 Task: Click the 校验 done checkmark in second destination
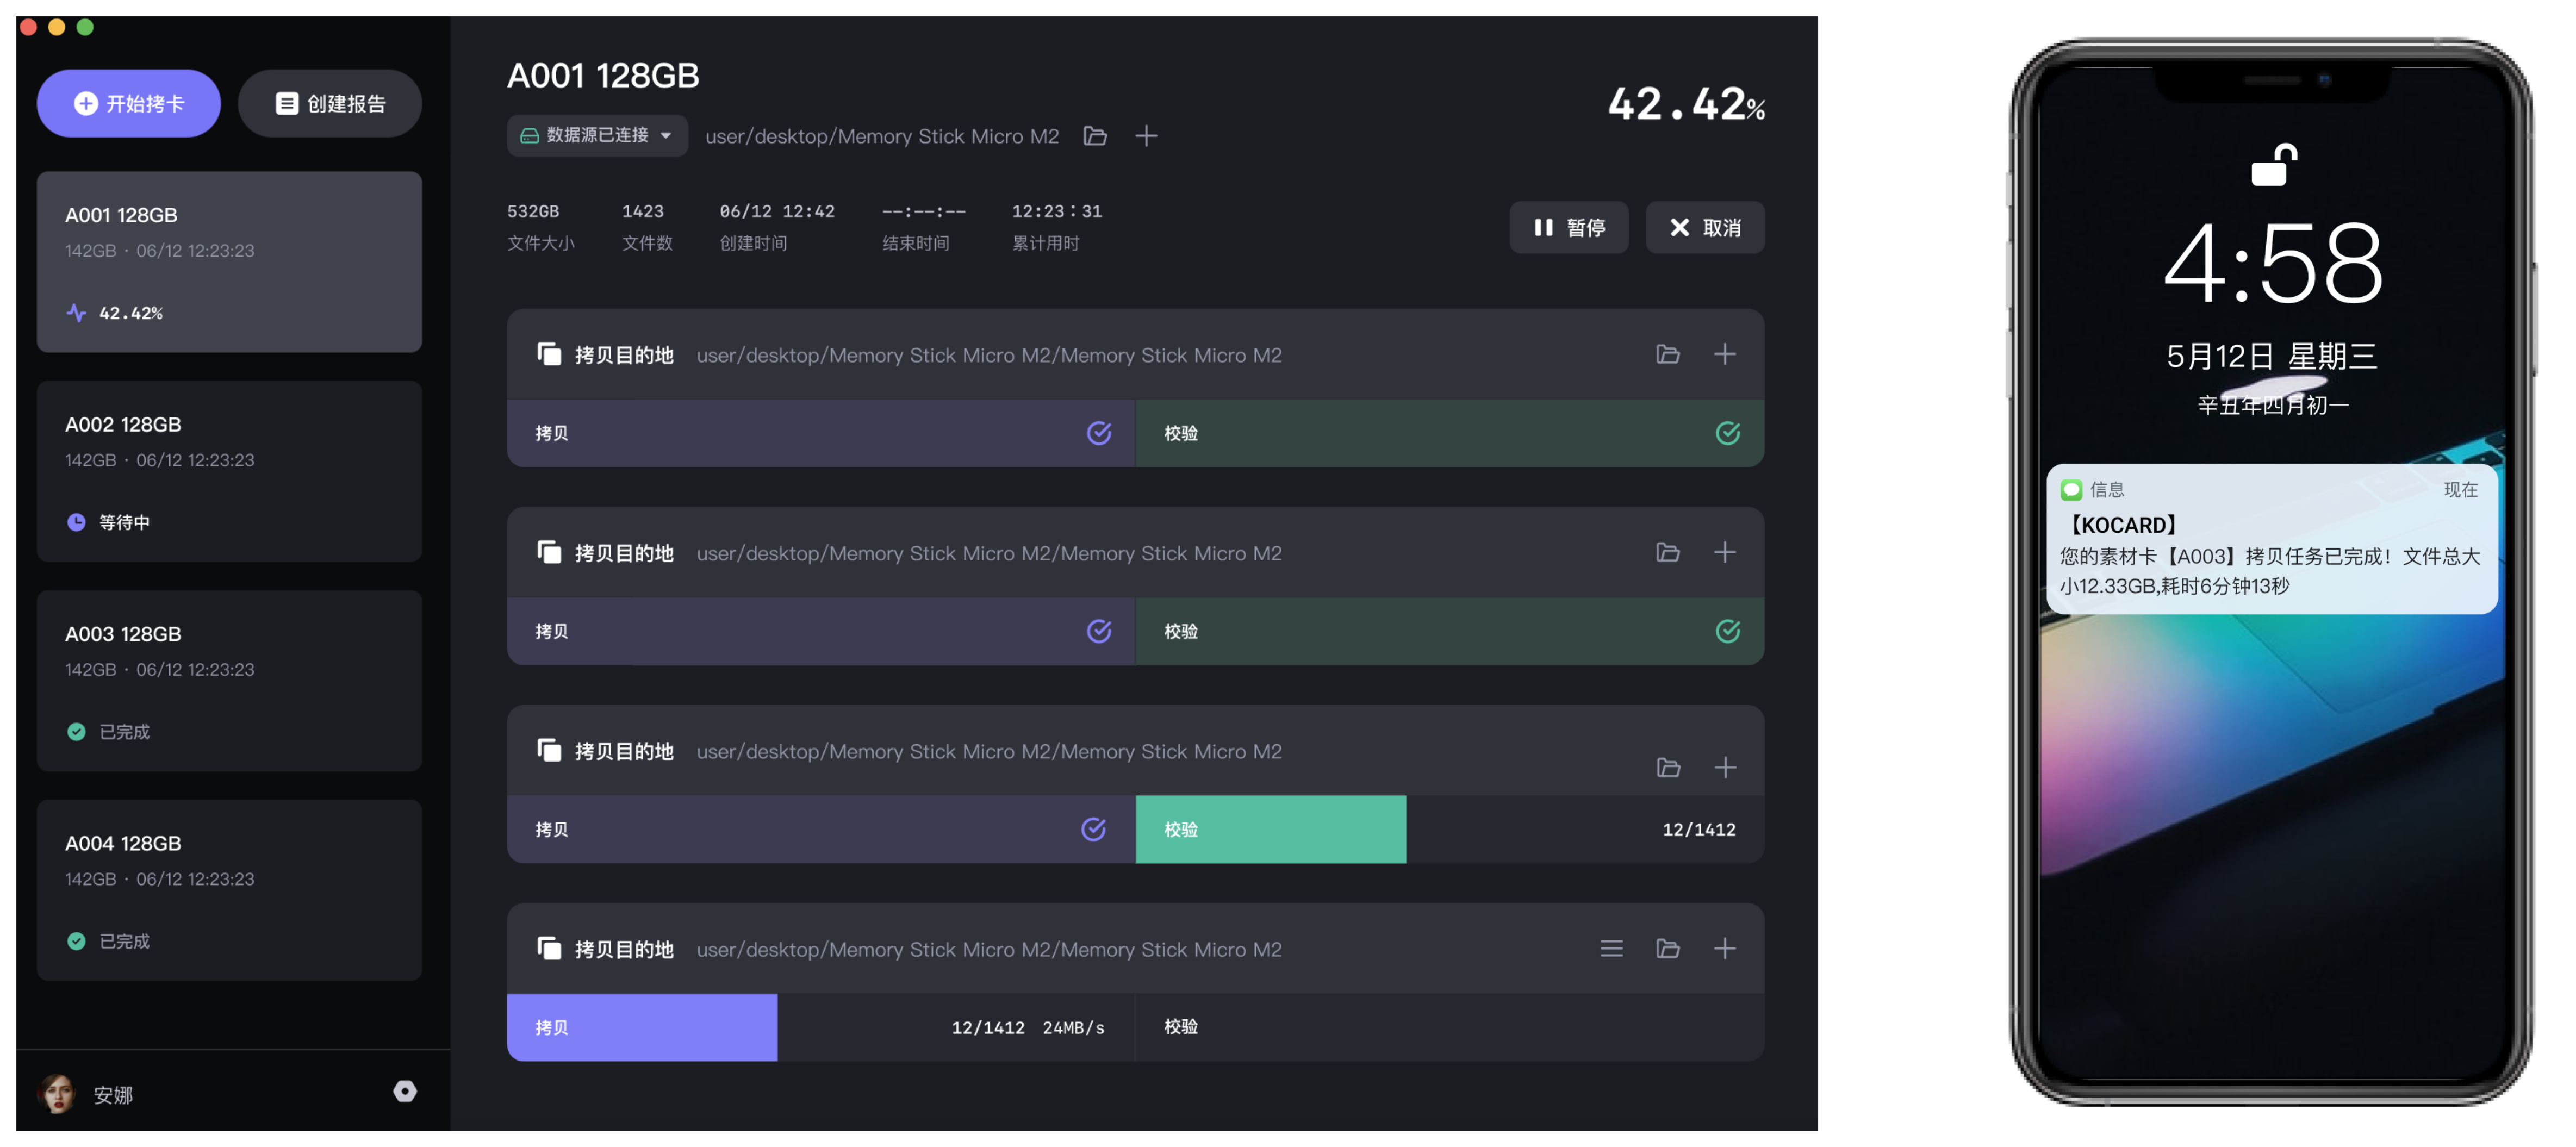tap(1727, 630)
